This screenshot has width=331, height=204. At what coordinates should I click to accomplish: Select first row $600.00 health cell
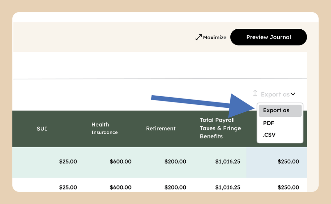pos(120,161)
